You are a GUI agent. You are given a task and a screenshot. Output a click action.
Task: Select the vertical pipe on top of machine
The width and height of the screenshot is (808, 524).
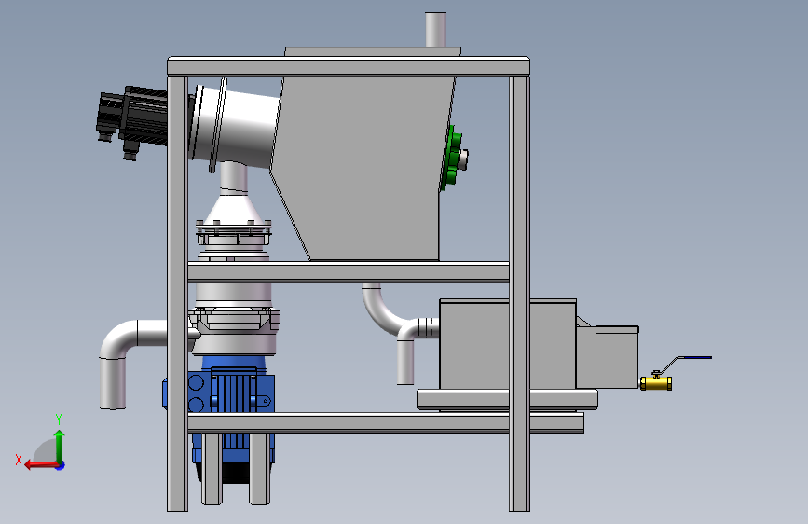(435, 30)
